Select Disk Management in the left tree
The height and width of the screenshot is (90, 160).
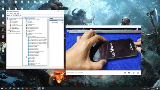(15, 32)
